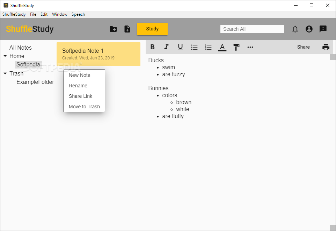Open the Speech menu

click(78, 14)
